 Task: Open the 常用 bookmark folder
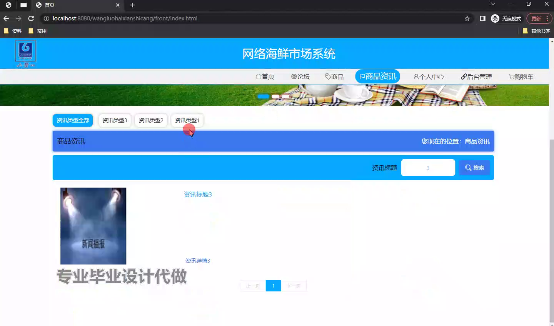pyautogui.click(x=38, y=31)
